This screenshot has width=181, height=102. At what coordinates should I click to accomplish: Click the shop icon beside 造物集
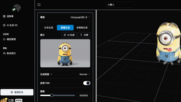pyautogui.click(x=4, y=16)
